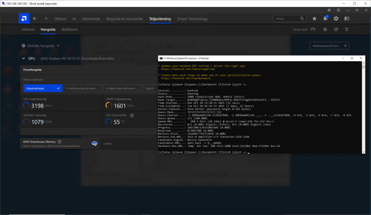Screen dimensions: 371x215
Task: Select the A hatékonyság előnyben preset
Action: point(83,88)
